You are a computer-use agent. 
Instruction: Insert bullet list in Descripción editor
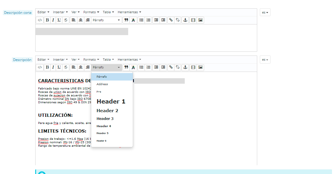tap(141, 67)
